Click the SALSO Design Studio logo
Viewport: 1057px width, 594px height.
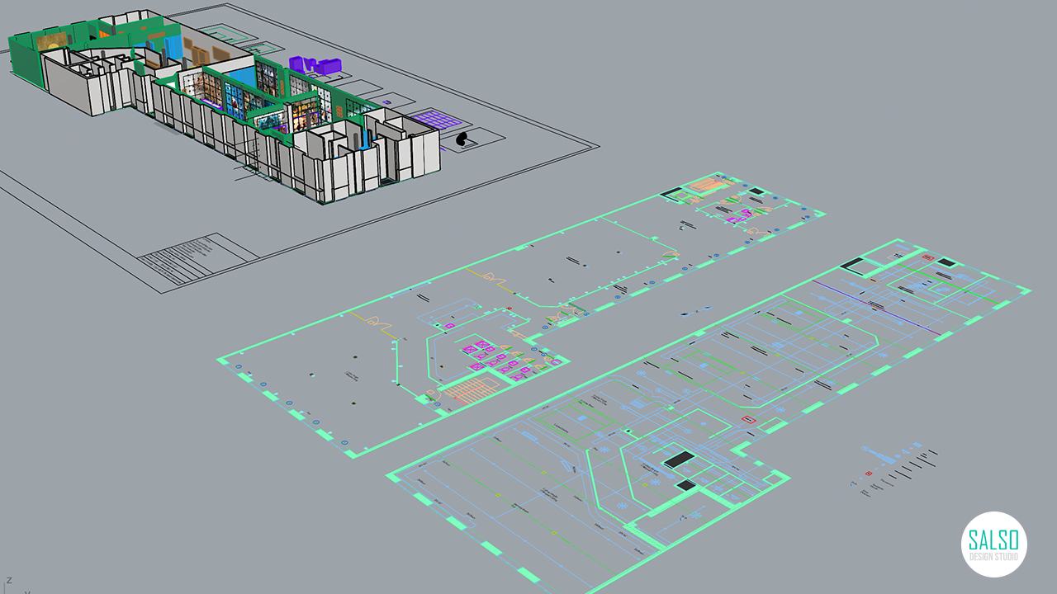click(x=993, y=544)
